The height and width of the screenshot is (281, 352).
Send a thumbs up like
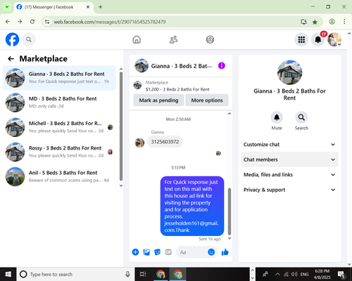tap(225, 252)
